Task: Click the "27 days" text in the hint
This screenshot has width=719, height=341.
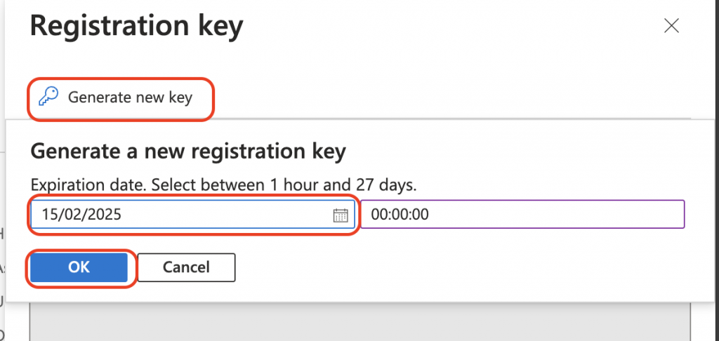Action: point(385,185)
